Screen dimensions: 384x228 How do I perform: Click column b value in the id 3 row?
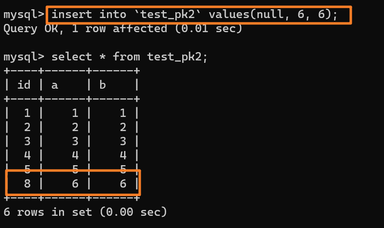123,142
